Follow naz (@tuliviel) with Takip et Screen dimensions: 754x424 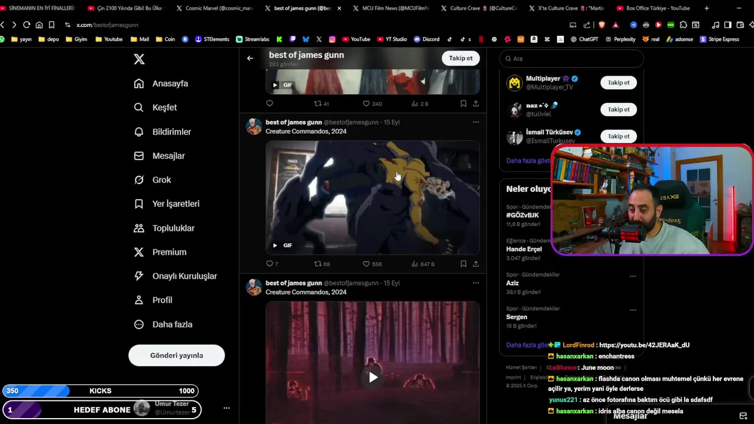(x=619, y=110)
